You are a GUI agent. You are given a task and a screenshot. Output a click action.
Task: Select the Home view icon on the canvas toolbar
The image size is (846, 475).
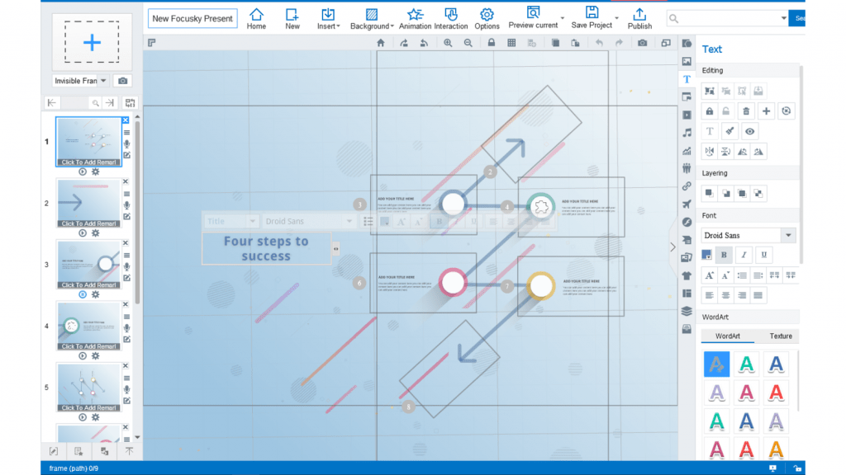point(381,42)
